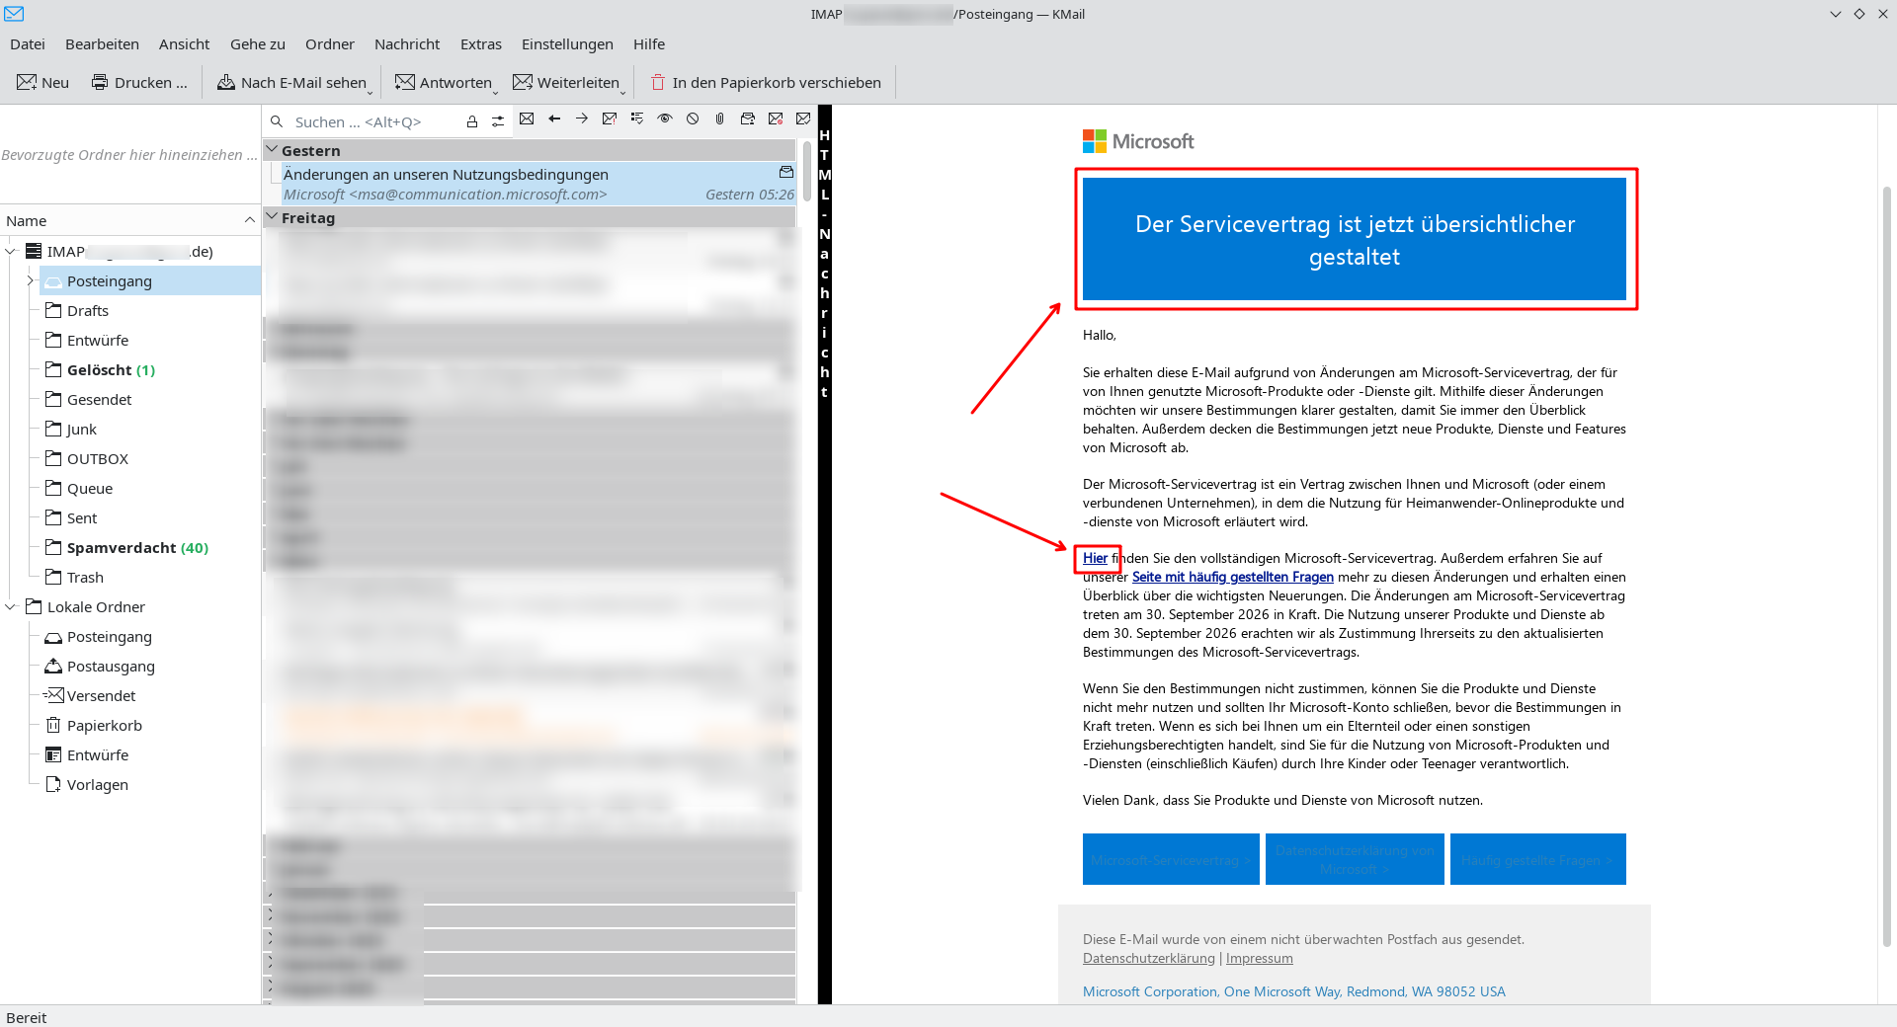
Task: Click the spam message filter icon
Action: 776,118
